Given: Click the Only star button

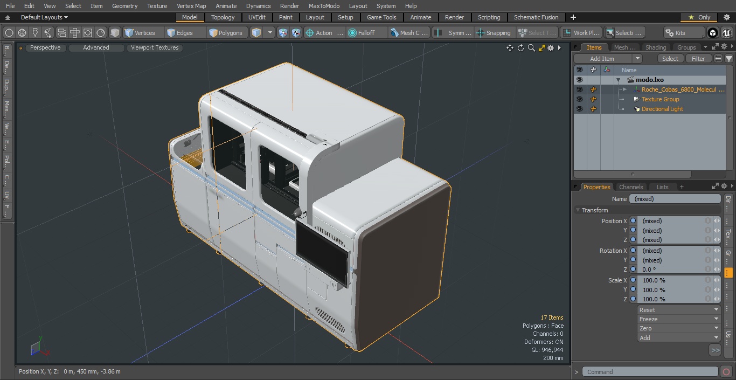Looking at the screenshot, I should (x=699, y=17).
